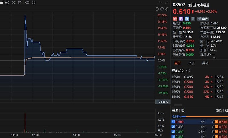The height and width of the screenshot is (138, 228).
Task: Click the 52周最高 0.750 value
Action: 190,41
